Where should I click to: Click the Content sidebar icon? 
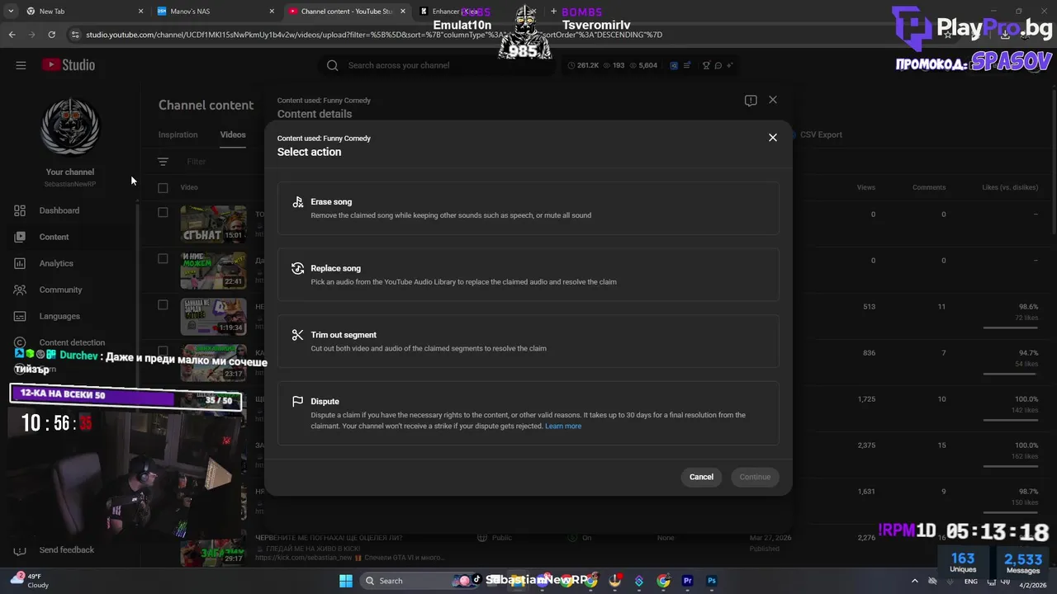(20, 237)
